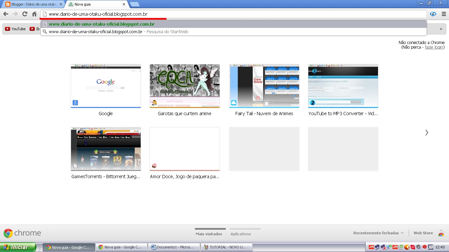Close the Nova guia tab
Image resolution: width=449 pixels, height=252 pixels.
124,4
